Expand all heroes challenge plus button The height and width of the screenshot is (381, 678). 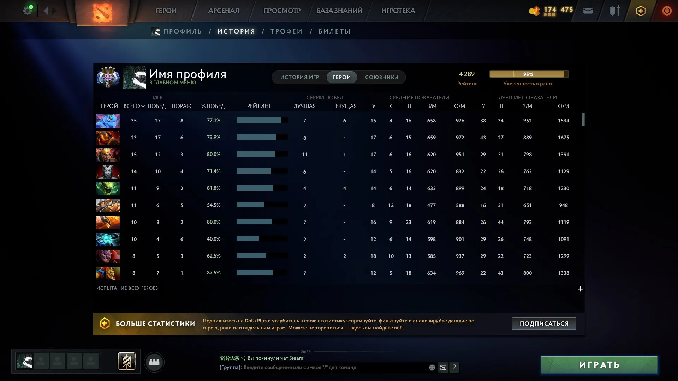click(580, 289)
